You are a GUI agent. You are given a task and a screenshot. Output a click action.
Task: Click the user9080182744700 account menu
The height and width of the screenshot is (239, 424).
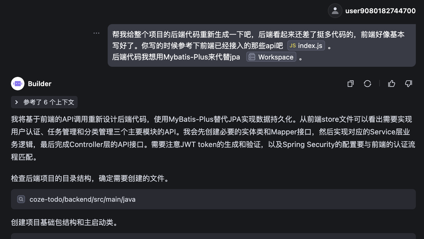(380, 11)
